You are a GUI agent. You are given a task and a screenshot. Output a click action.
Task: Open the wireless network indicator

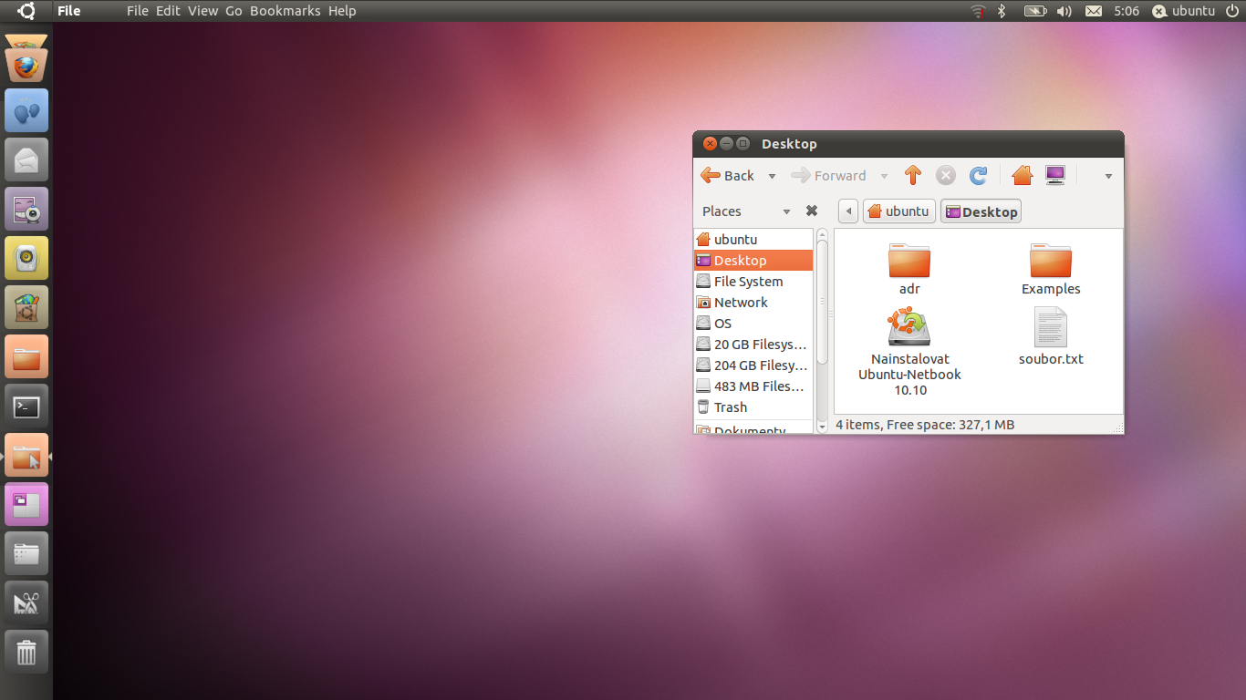(x=978, y=11)
